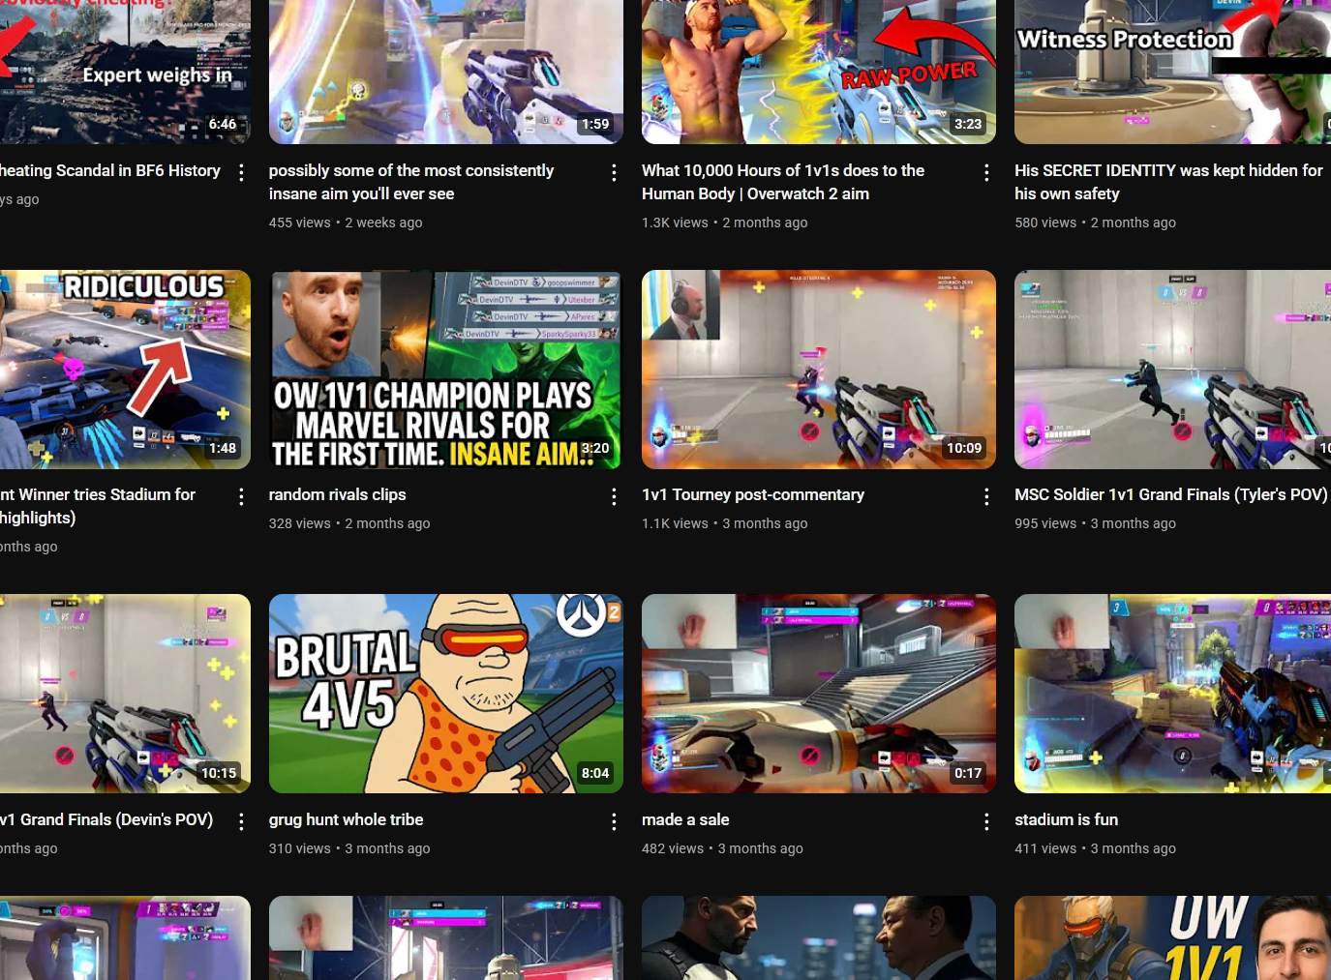Play the thumbnail with 10:09 duration
Viewport: 1331px width, 980px height.
819,370
